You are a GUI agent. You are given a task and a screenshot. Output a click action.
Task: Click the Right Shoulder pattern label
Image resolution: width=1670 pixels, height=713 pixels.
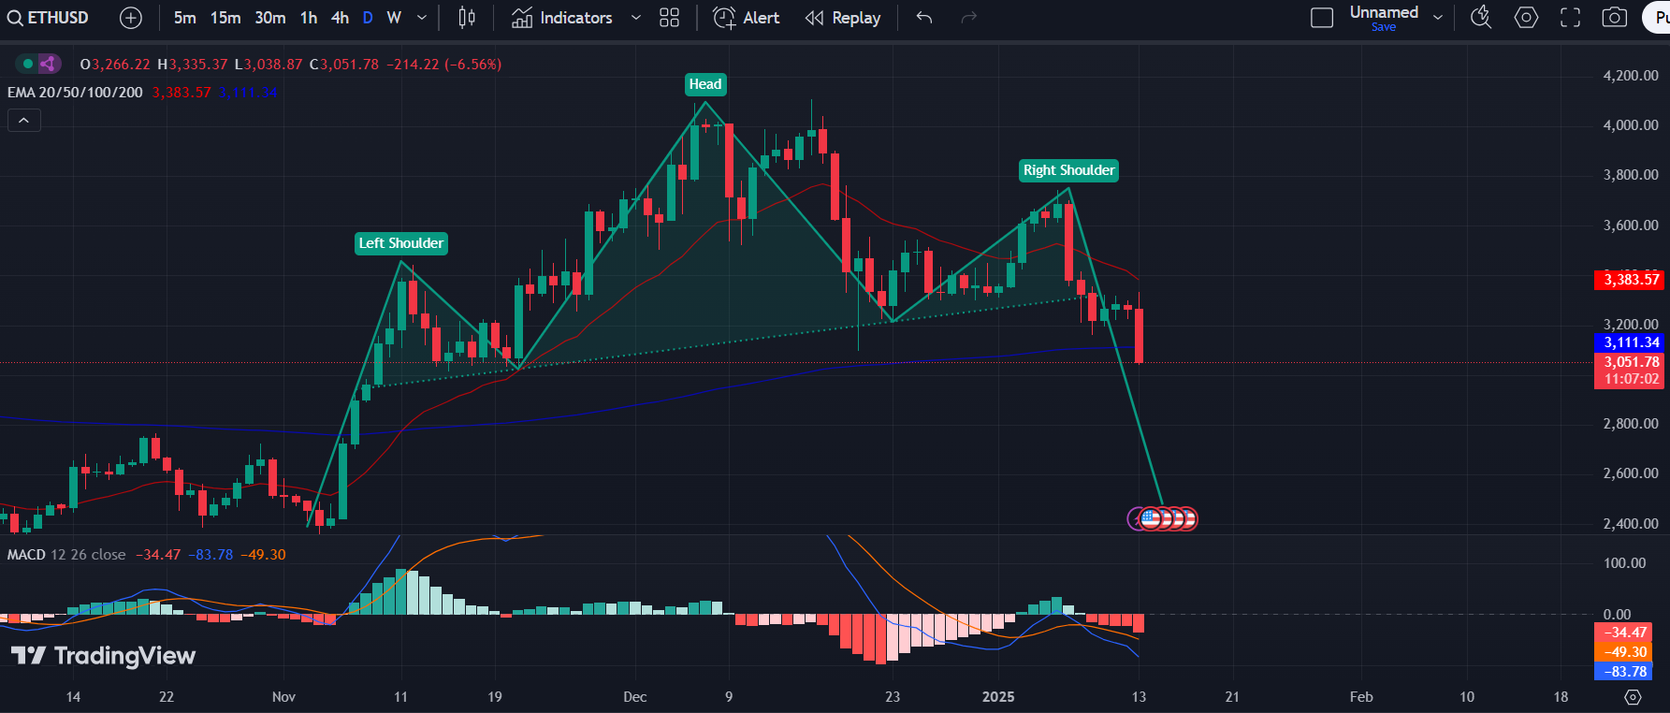click(1069, 170)
